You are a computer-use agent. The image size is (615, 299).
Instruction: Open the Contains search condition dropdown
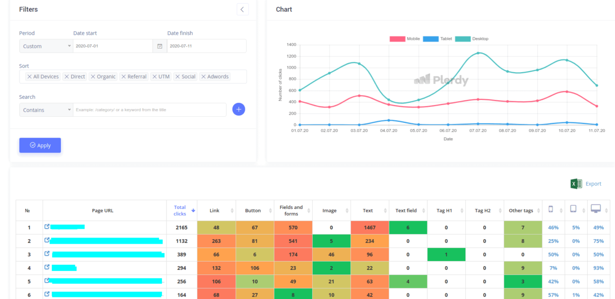45,110
